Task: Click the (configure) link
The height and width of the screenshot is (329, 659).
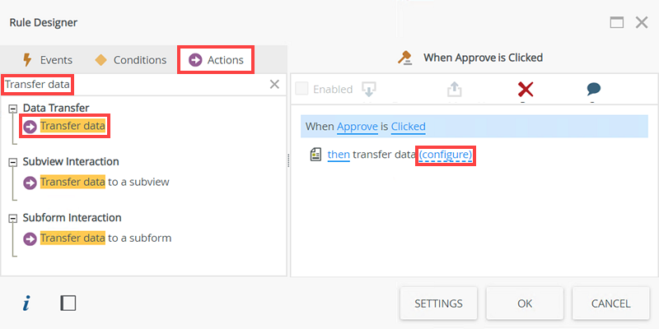Action: click(x=446, y=155)
